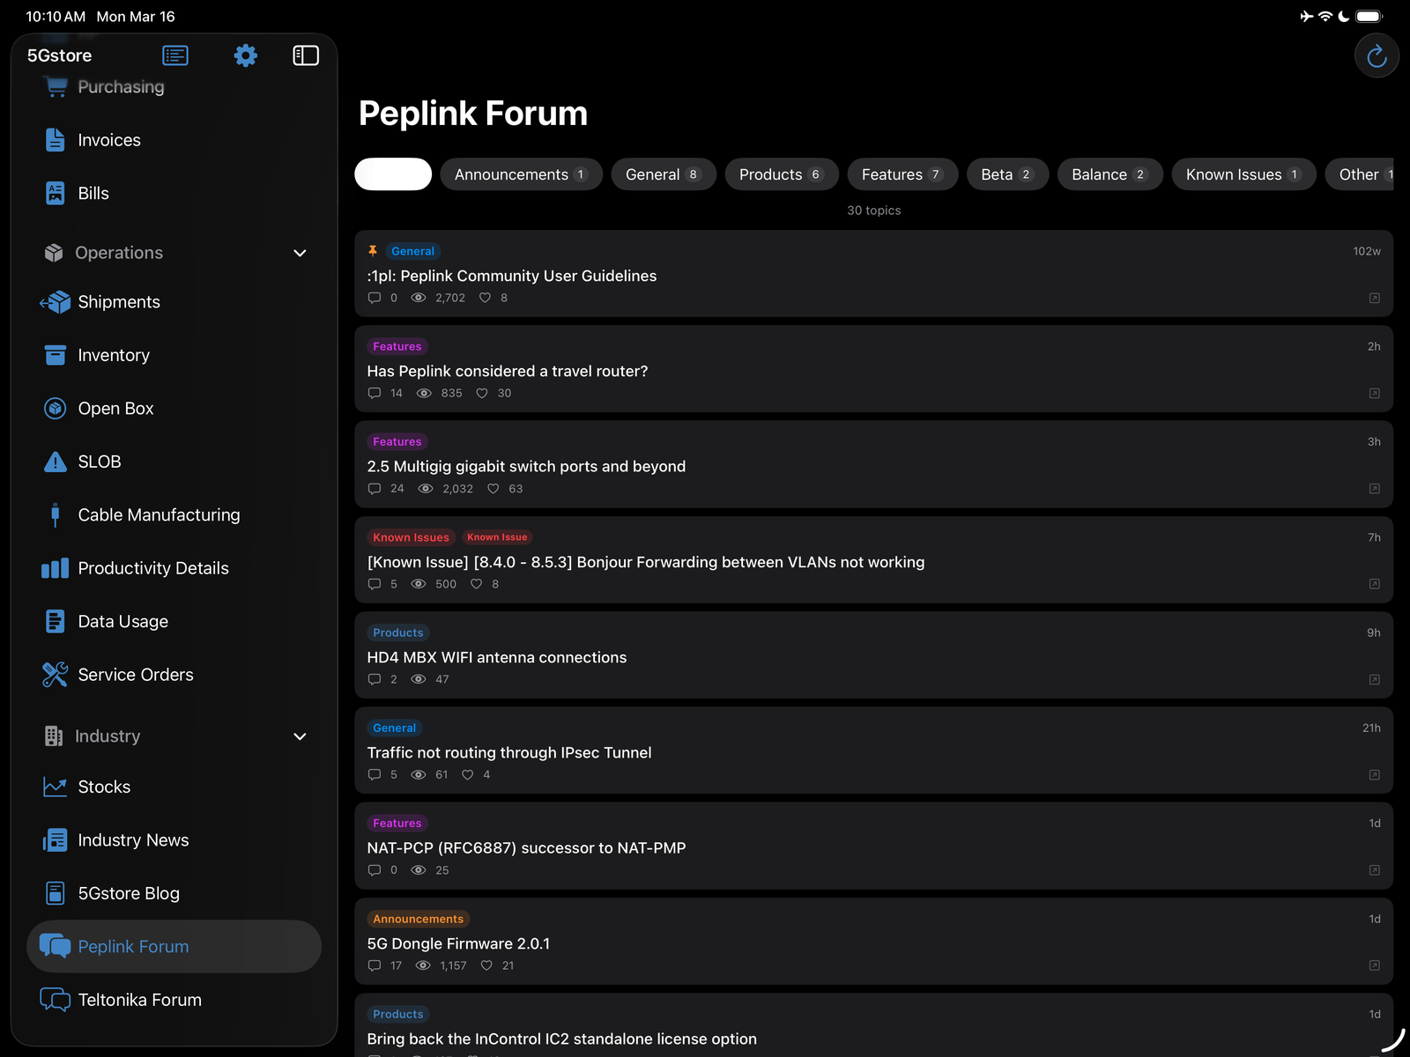The image size is (1410, 1057).
Task: Click the Teltonika Forum icon
Action: (x=55, y=1000)
